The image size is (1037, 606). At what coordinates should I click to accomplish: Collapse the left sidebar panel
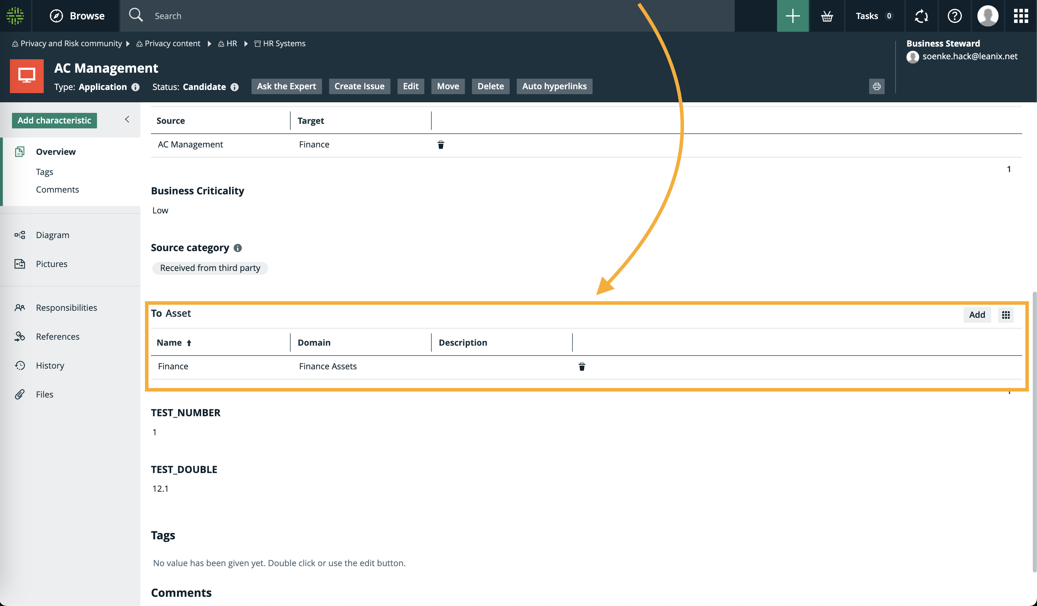tap(127, 119)
